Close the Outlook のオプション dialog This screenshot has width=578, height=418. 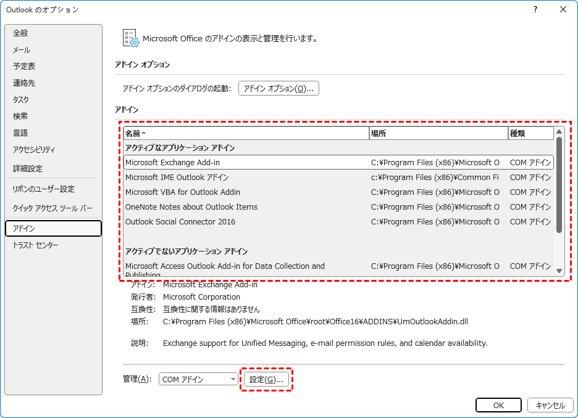point(563,10)
